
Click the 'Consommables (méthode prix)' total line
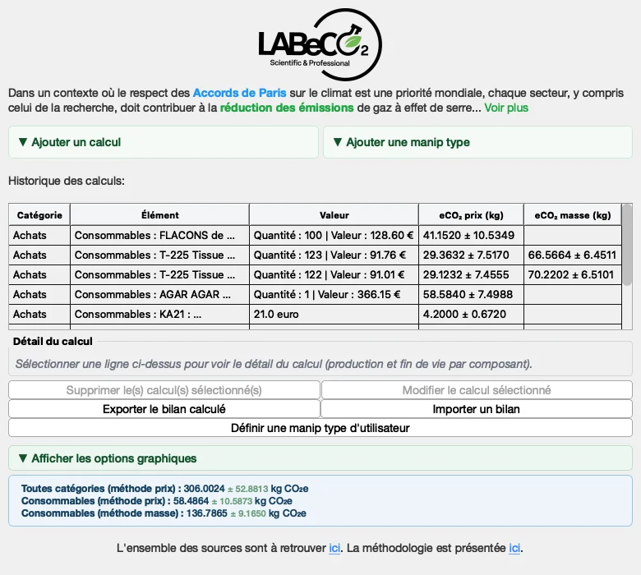tap(157, 500)
